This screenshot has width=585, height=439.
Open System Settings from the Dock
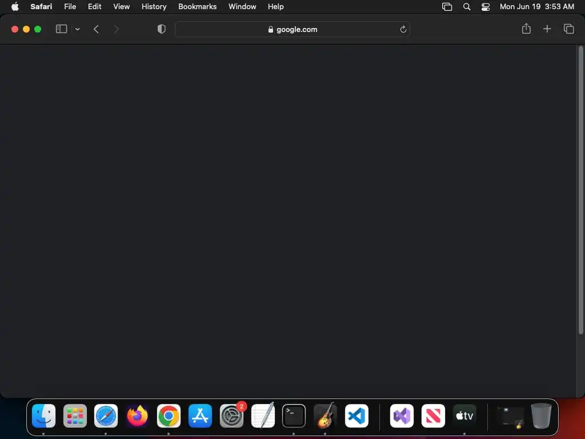pos(232,416)
